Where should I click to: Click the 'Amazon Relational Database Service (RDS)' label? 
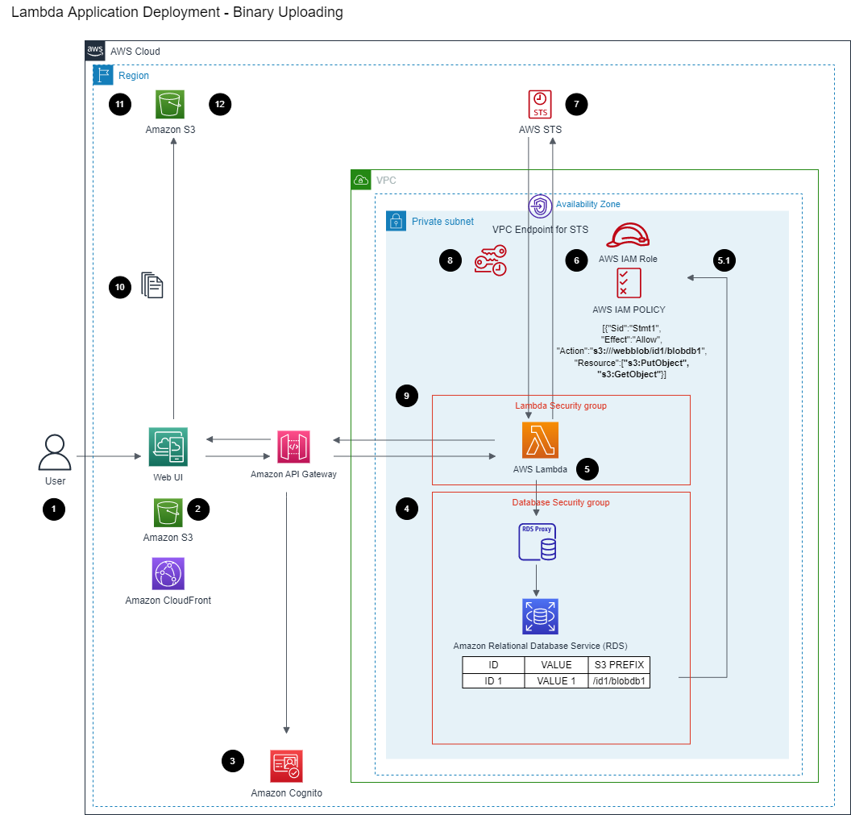pyautogui.click(x=540, y=646)
